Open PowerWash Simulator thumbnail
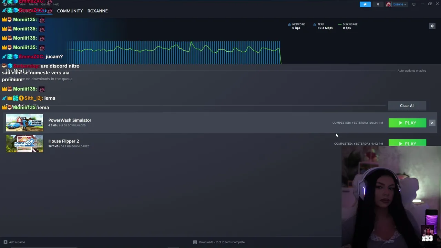 click(x=24, y=123)
